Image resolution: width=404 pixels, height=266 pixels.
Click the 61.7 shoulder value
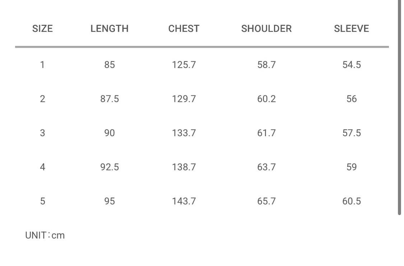coord(266,133)
